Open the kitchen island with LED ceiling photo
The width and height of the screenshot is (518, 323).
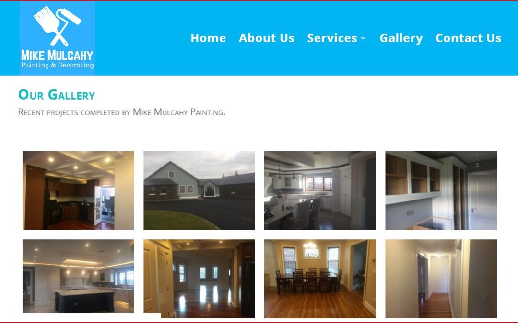(78, 276)
